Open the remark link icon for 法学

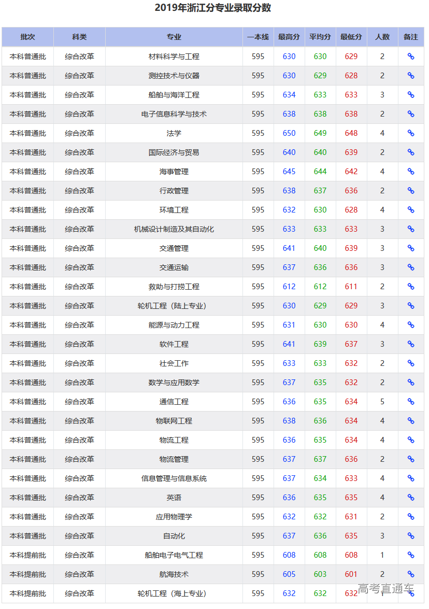point(410,133)
